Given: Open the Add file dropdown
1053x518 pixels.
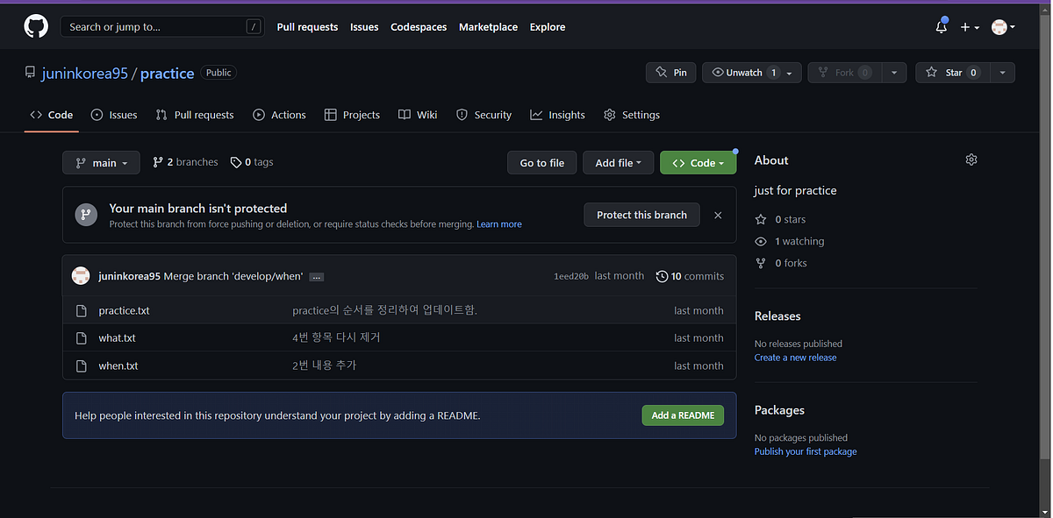Looking at the screenshot, I should tap(618, 163).
